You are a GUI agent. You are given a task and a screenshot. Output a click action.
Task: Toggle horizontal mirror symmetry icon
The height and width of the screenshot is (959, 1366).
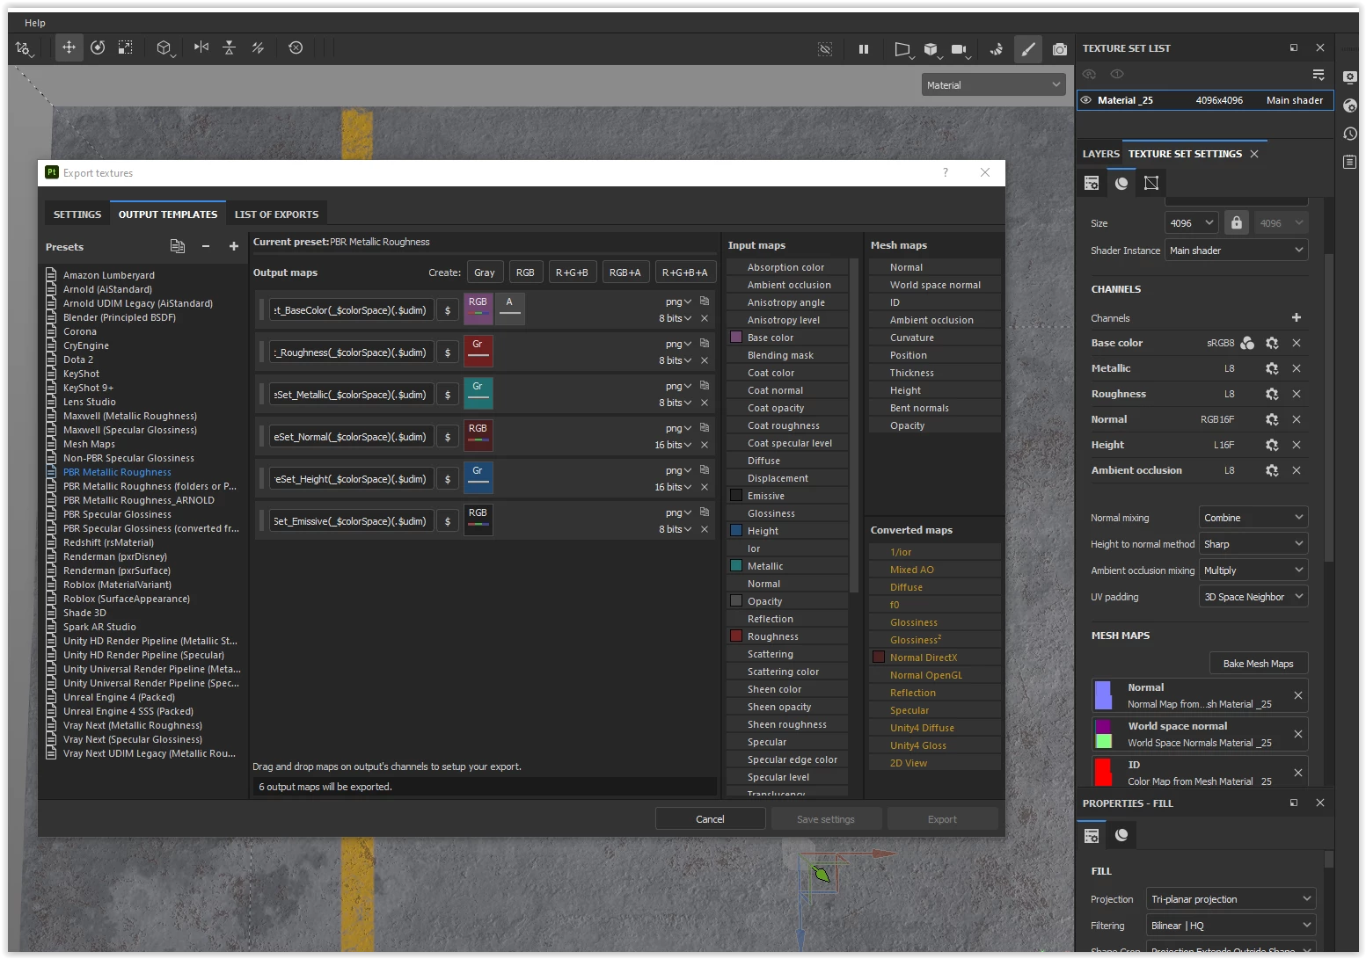tap(201, 47)
